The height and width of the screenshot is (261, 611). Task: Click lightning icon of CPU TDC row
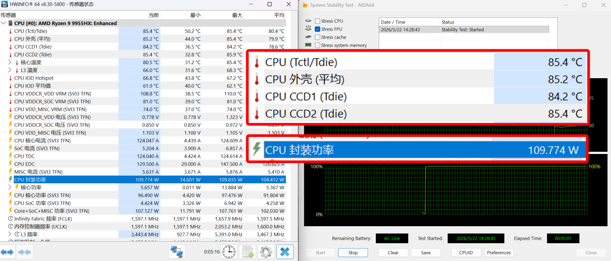(x=10, y=156)
